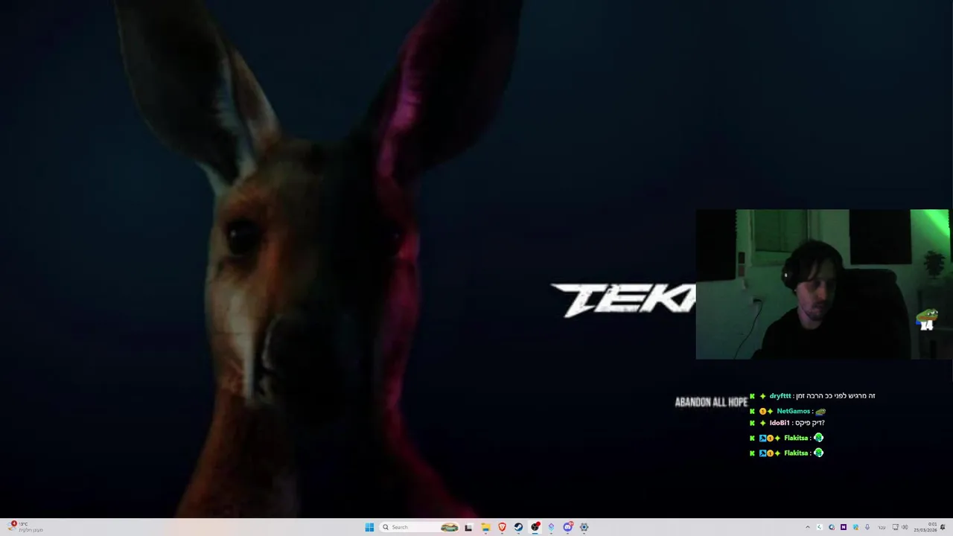Click the blue and yellow tray icon

tap(855, 527)
